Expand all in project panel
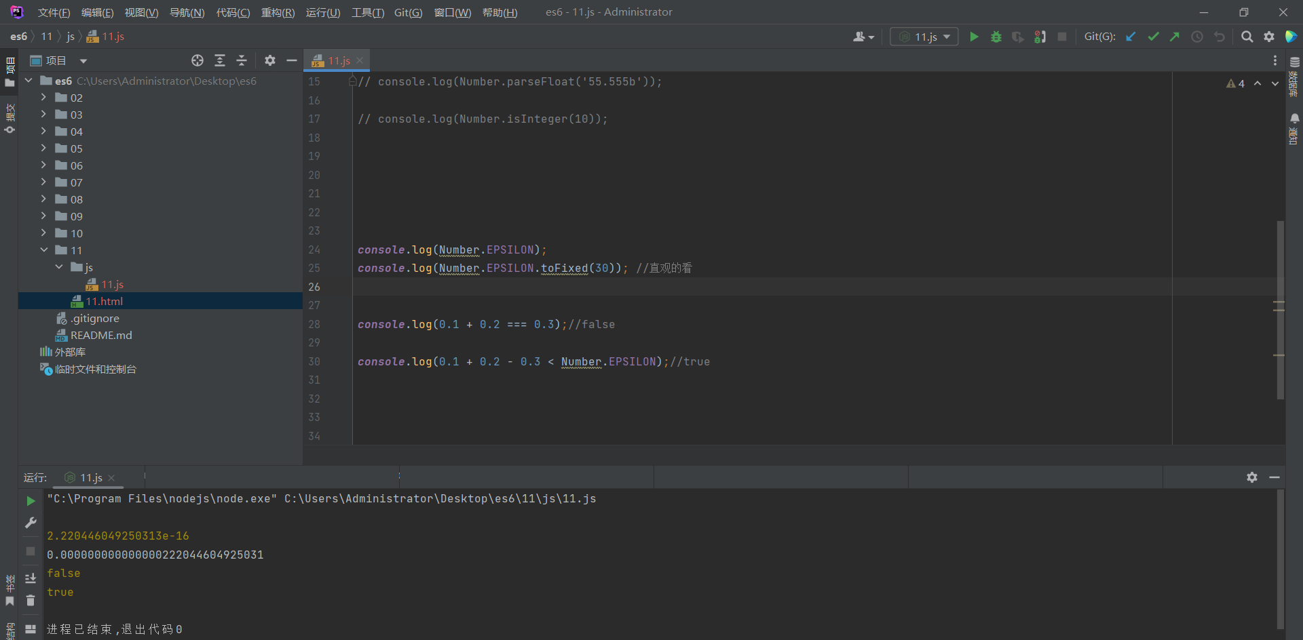Screen dimensions: 1303x640 coord(220,60)
